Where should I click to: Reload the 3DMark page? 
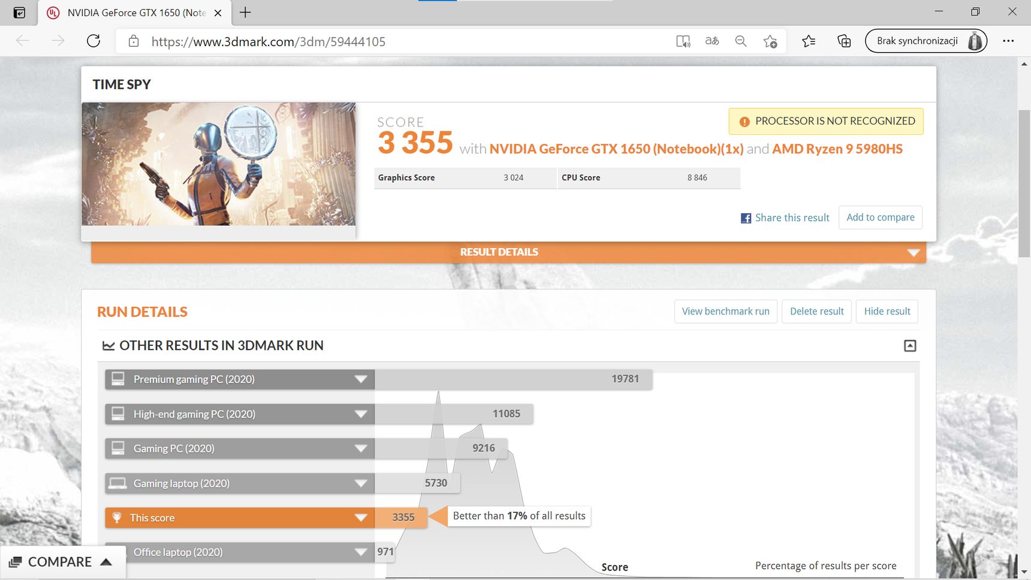coord(94,41)
